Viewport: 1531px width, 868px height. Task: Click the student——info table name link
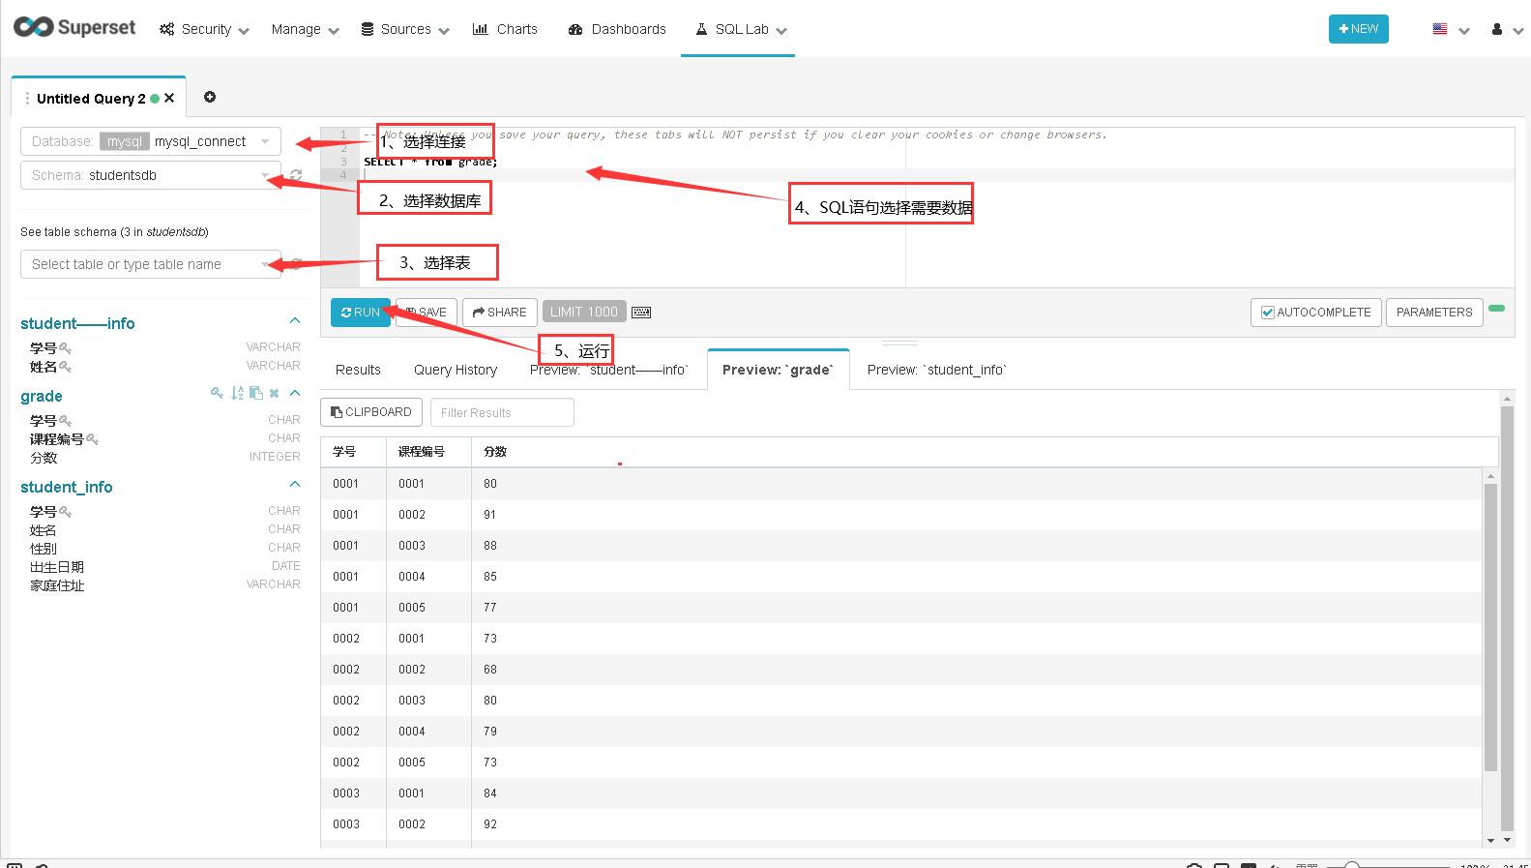(x=77, y=323)
